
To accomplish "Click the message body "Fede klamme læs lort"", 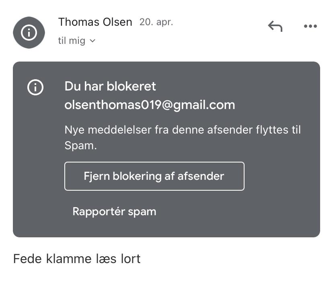I will 77,258.
